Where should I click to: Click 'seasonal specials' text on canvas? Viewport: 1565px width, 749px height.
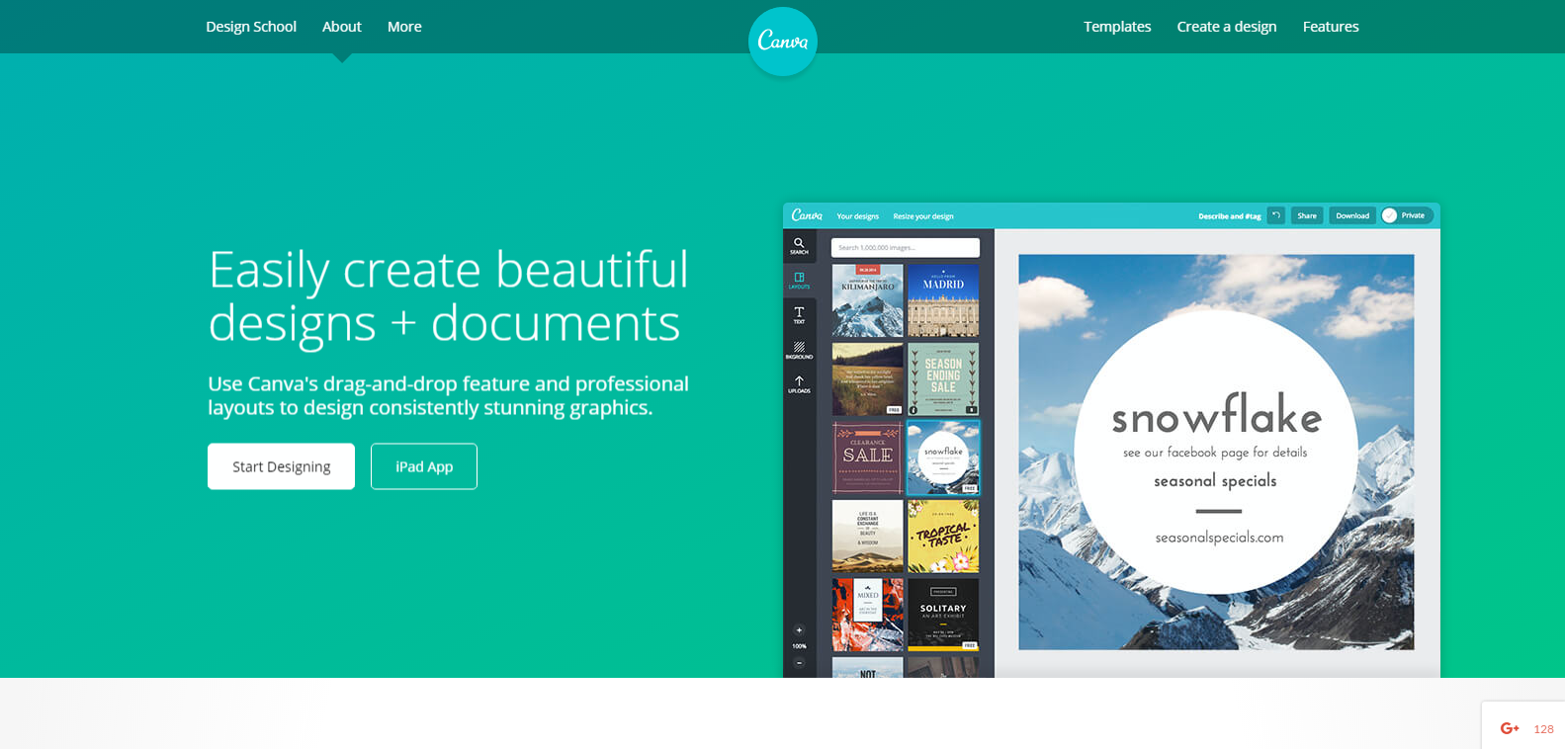click(1215, 481)
